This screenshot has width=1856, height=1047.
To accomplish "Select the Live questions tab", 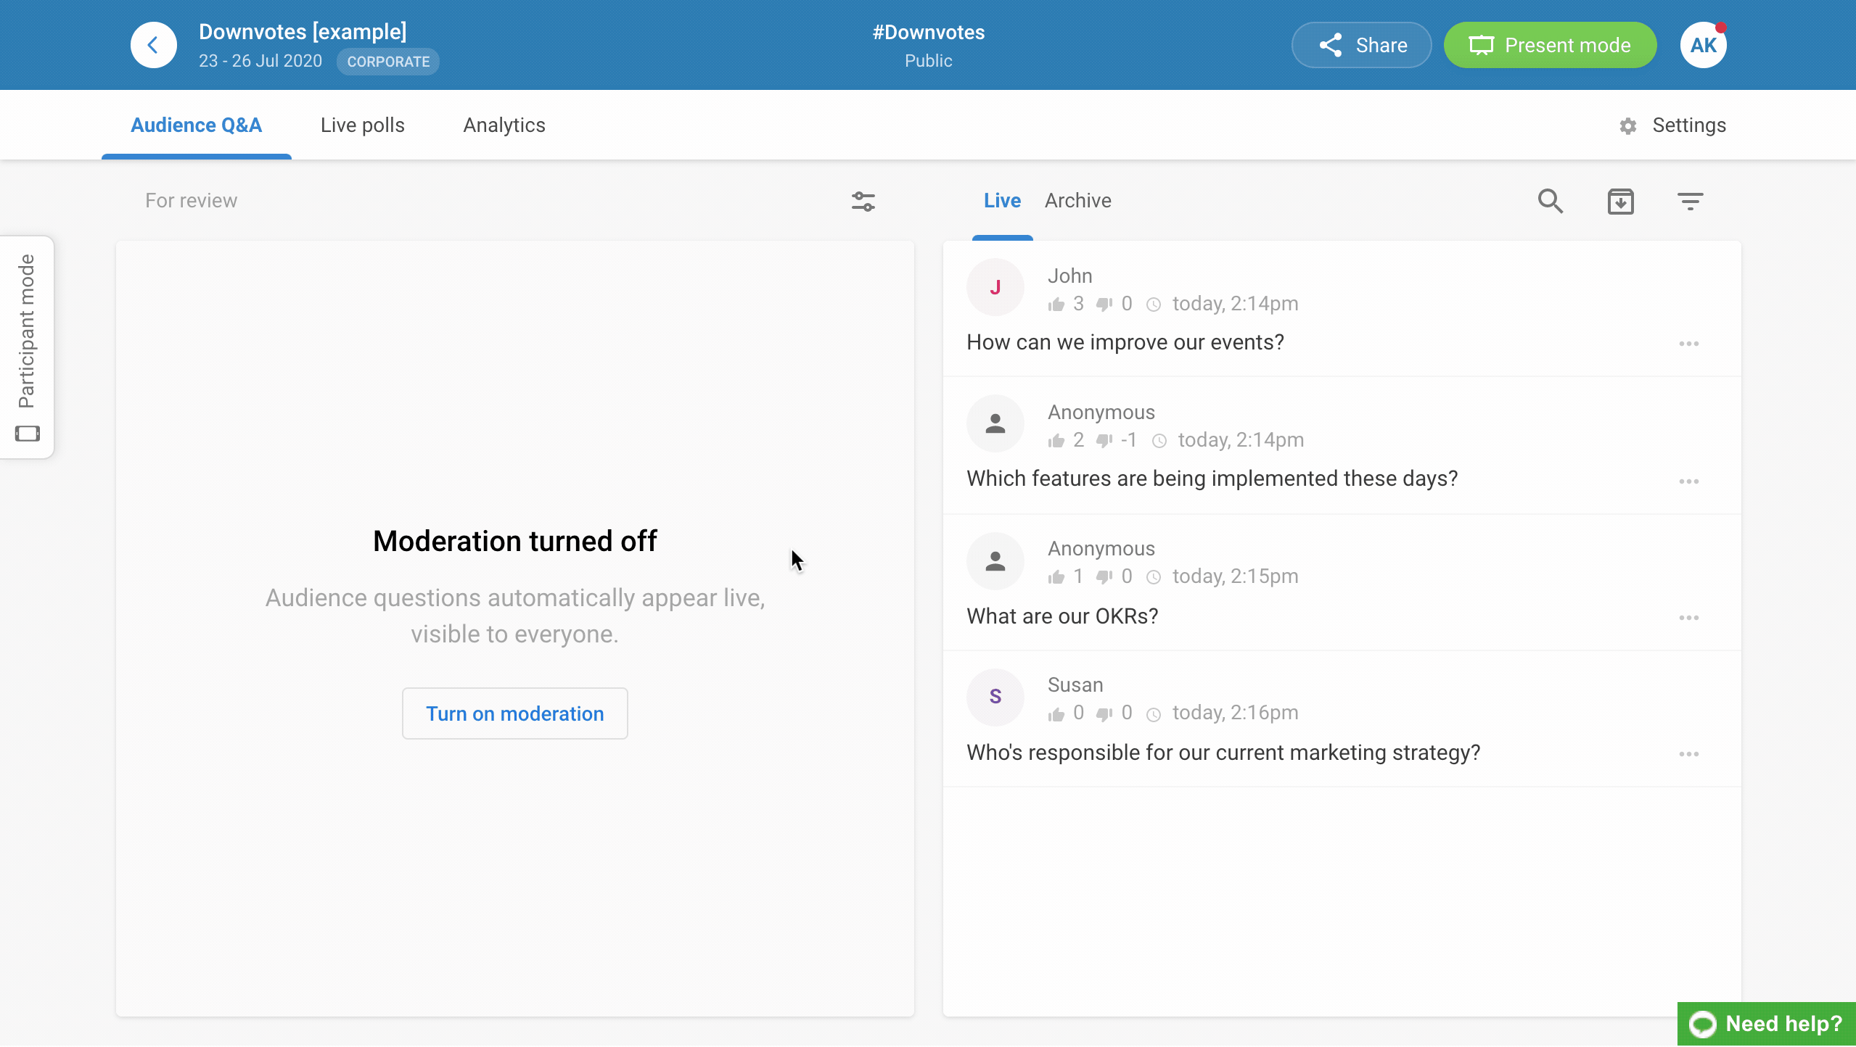I will (x=1002, y=200).
